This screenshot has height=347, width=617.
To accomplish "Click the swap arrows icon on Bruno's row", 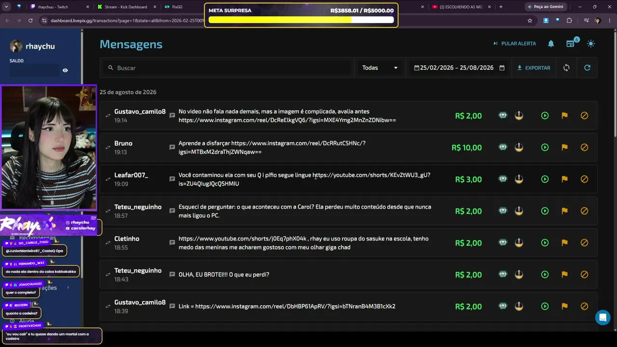I will pyautogui.click(x=108, y=147).
